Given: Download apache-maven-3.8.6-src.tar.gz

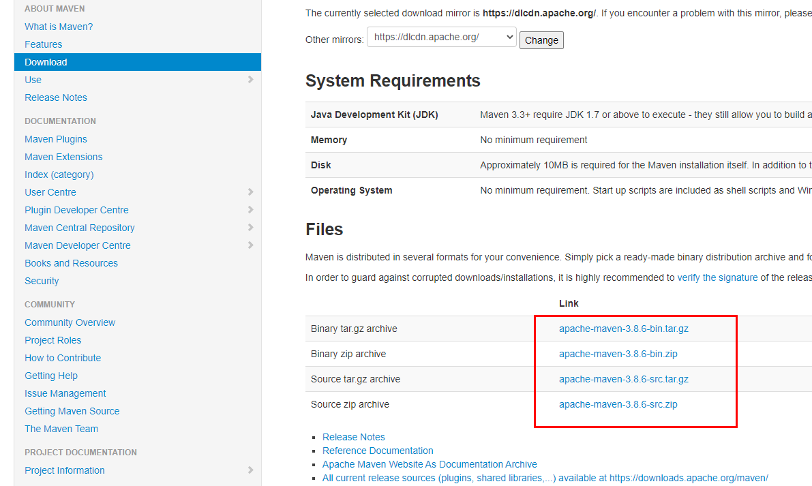Looking at the screenshot, I should (x=624, y=380).
